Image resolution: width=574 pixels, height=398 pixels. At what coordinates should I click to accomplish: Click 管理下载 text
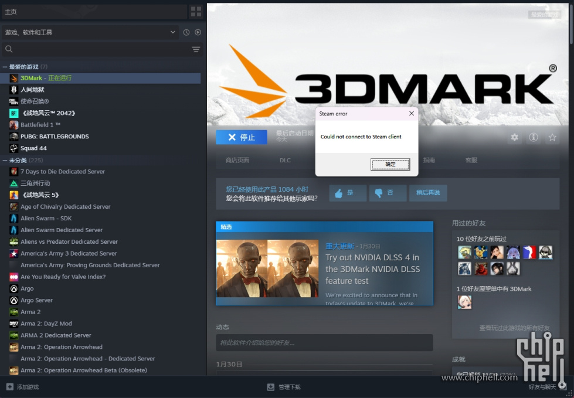(x=289, y=387)
